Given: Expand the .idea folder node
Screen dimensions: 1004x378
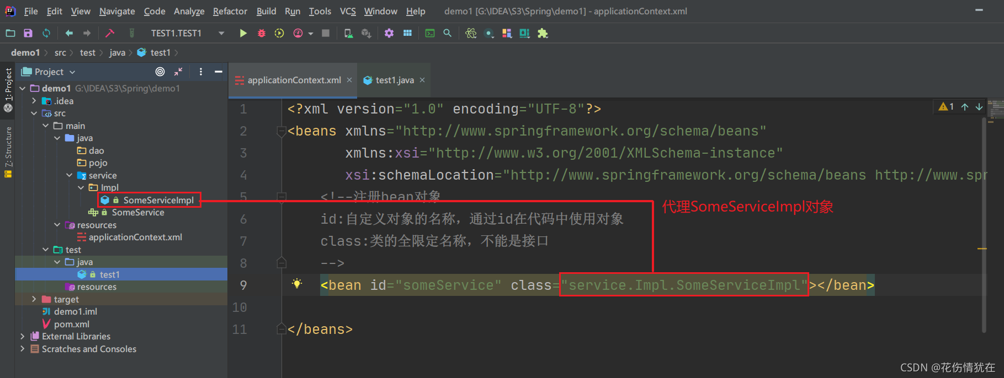Looking at the screenshot, I should pyautogui.click(x=34, y=101).
